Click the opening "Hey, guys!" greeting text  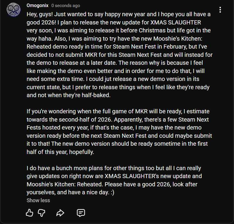(40, 14)
